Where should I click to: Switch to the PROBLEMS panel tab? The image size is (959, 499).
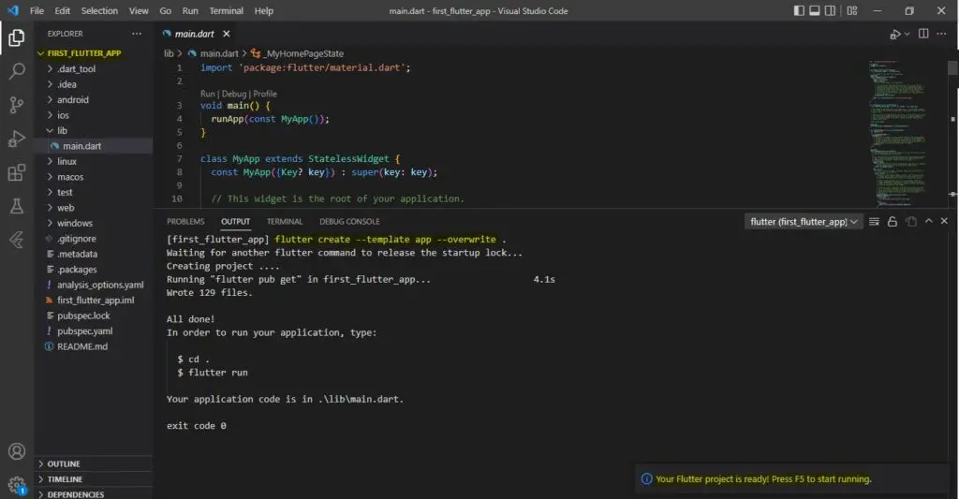tap(185, 221)
